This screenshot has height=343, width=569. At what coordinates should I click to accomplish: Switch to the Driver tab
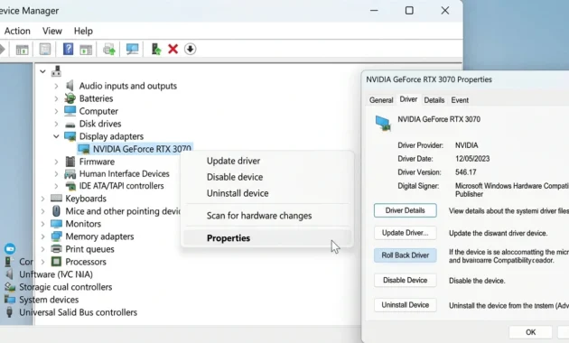point(408,99)
